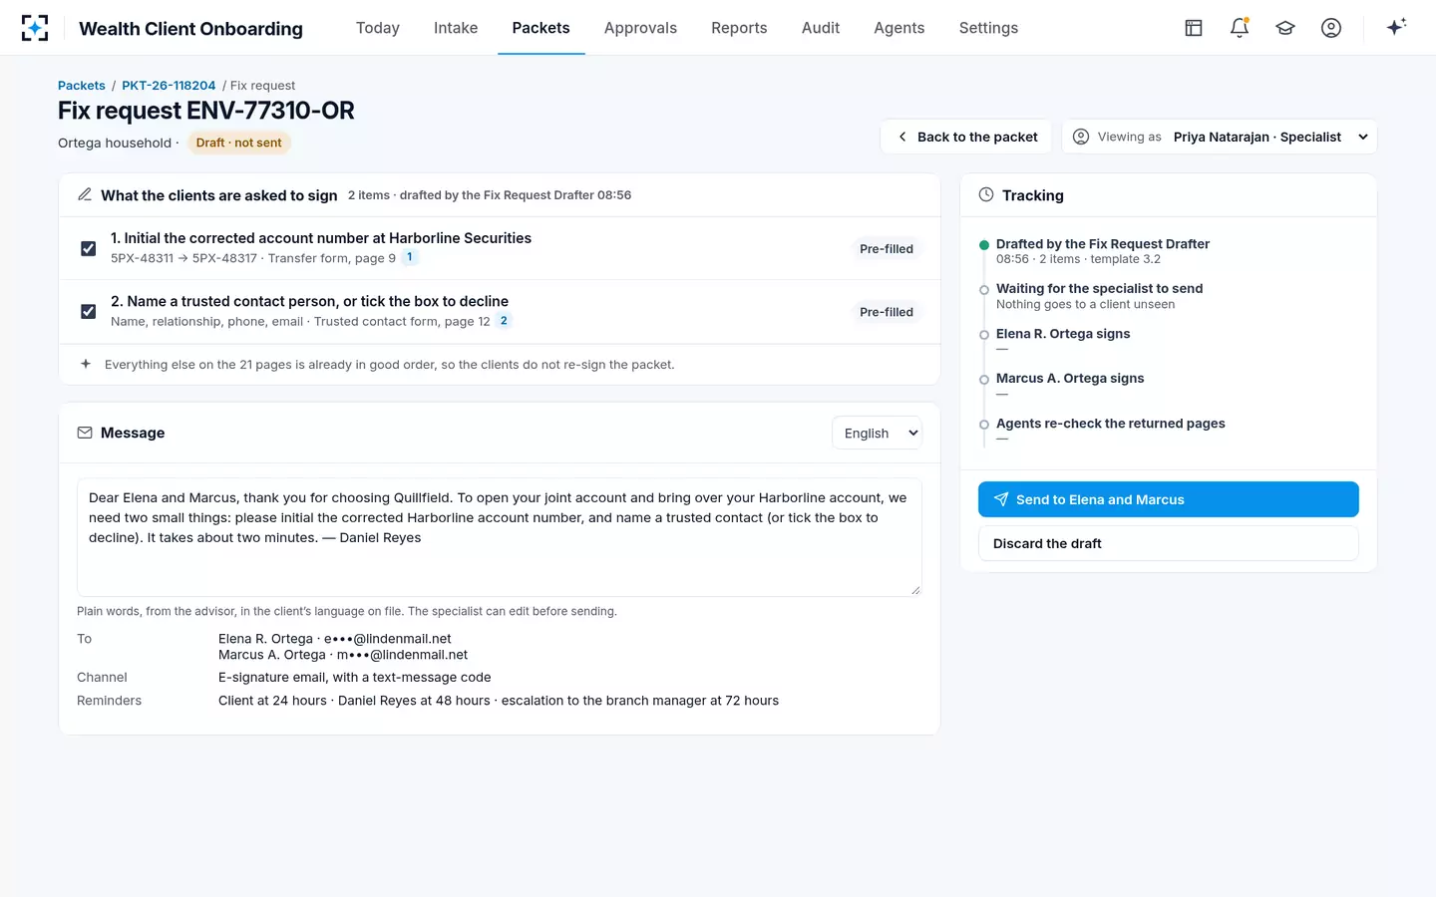
Task: Click Send to Elena and Marcus
Action: click(x=1168, y=499)
